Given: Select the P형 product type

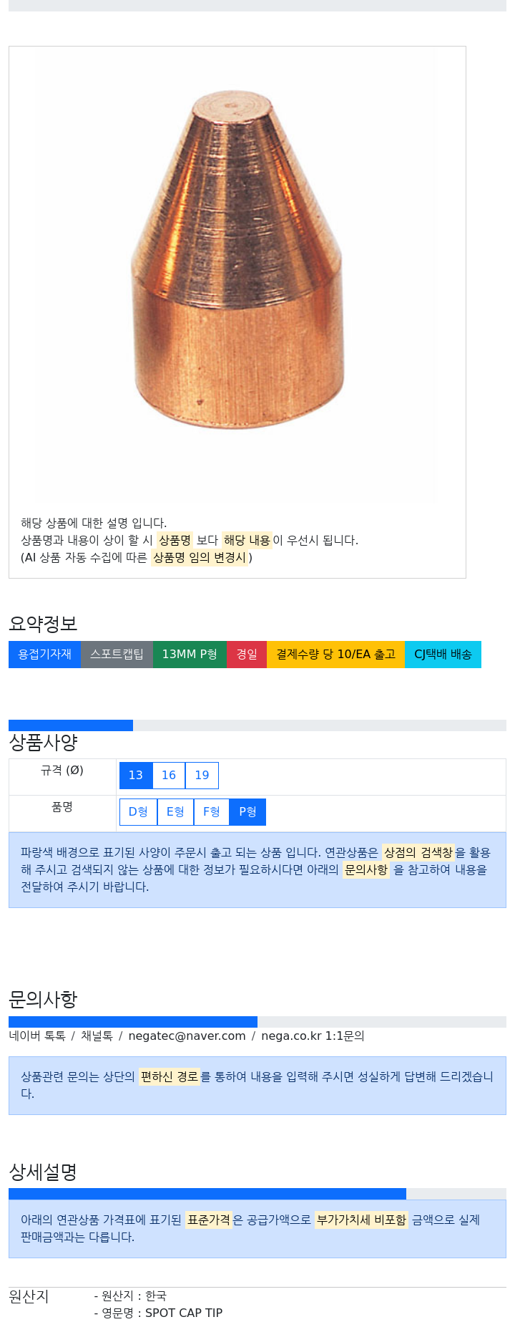Looking at the screenshot, I should (x=247, y=812).
